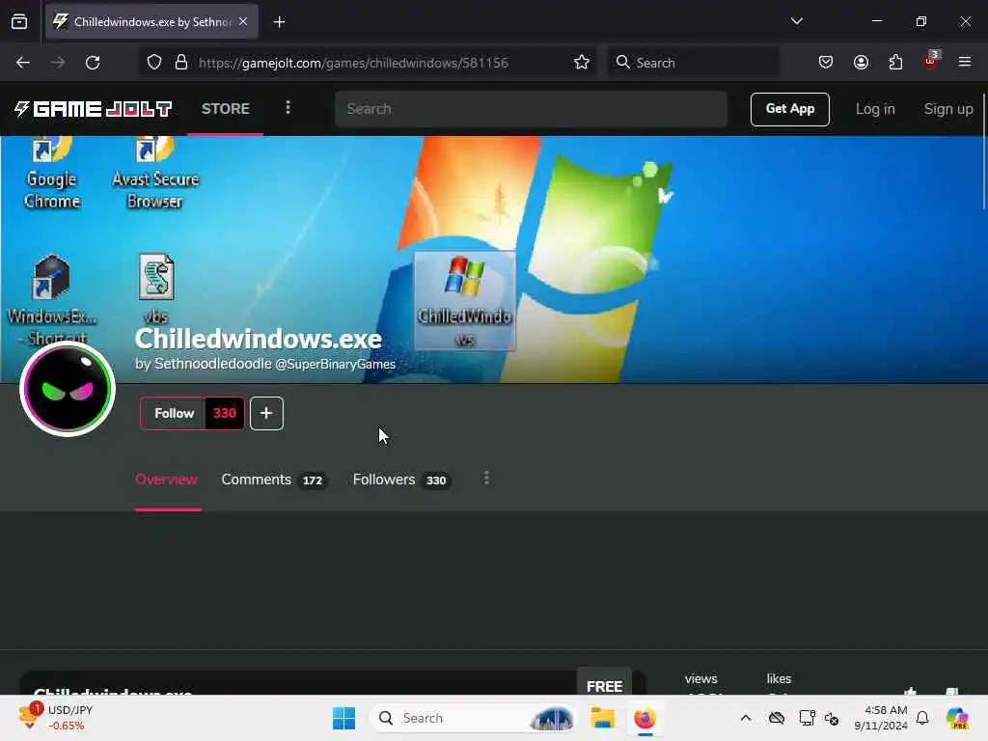Expand the game page more options dots

(486, 479)
